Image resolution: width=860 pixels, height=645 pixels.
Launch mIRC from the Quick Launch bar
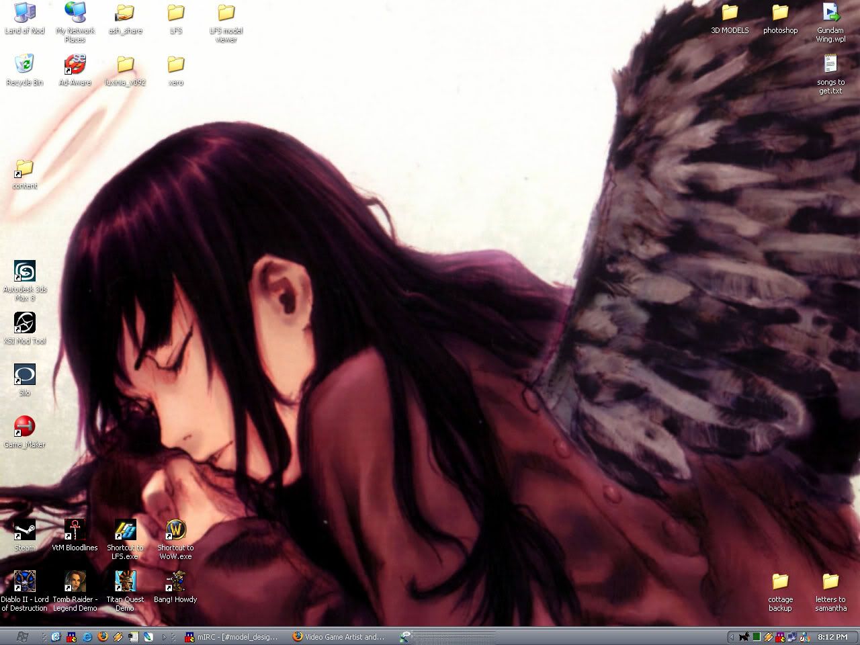tap(71, 637)
